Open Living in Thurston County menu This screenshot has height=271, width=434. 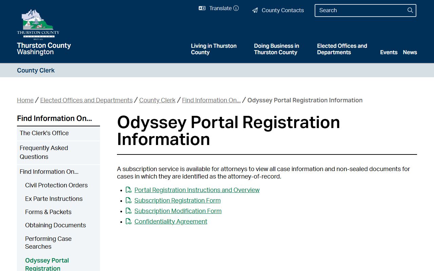pyautogui.click(x=214, y=49)
